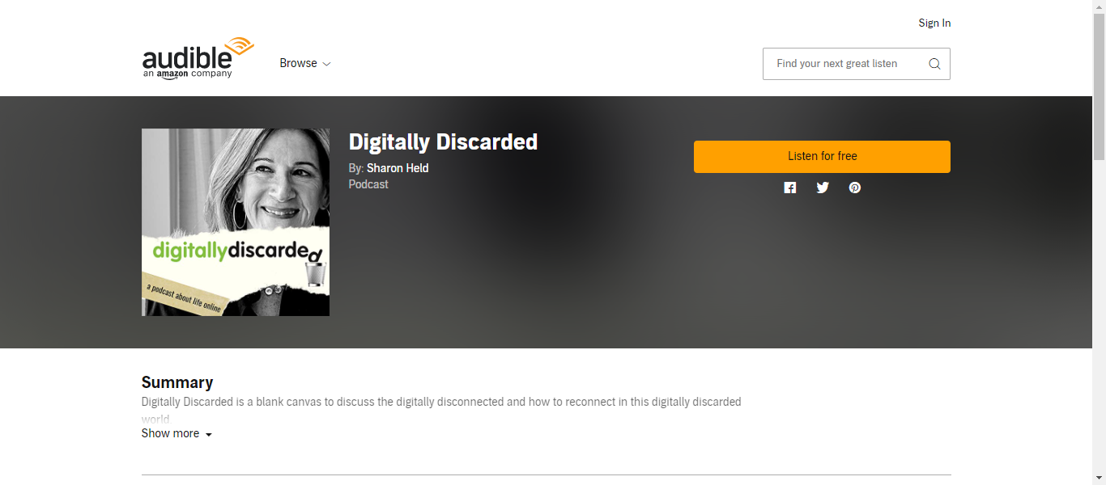Click the chevron next to Browse
This screenshot has width=1106, height=485.
(326, 64)
